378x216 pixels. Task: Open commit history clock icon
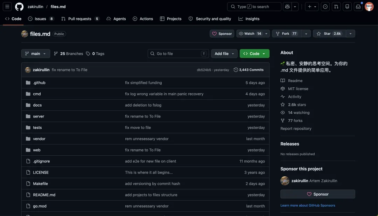click(x=236, y=70)
